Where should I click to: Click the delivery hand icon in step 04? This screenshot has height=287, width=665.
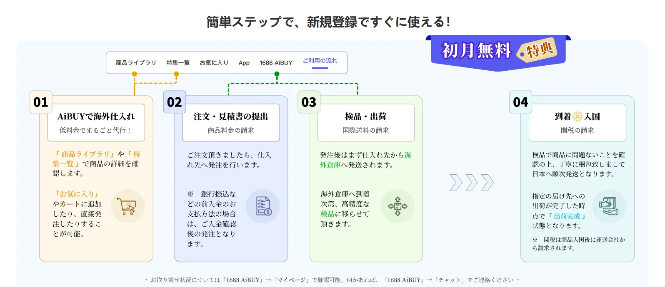[609, 206]
